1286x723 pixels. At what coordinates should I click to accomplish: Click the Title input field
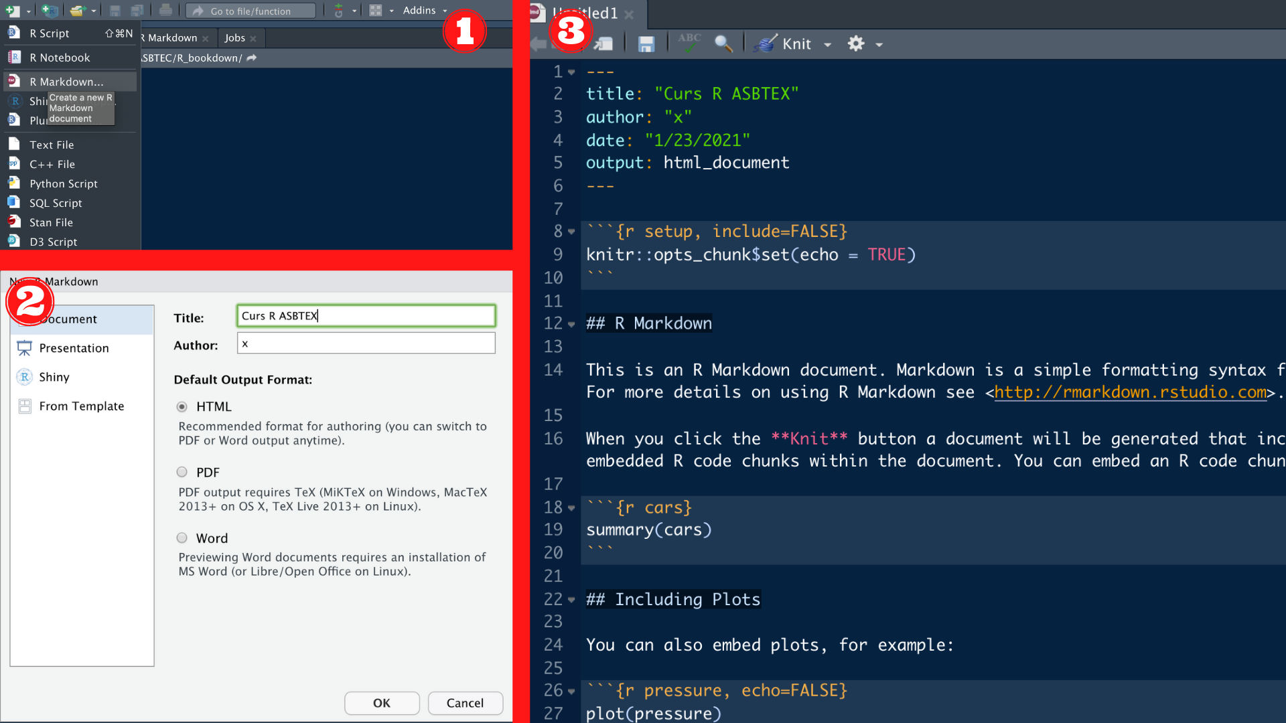pyautogui.click(x=366, y=315)
